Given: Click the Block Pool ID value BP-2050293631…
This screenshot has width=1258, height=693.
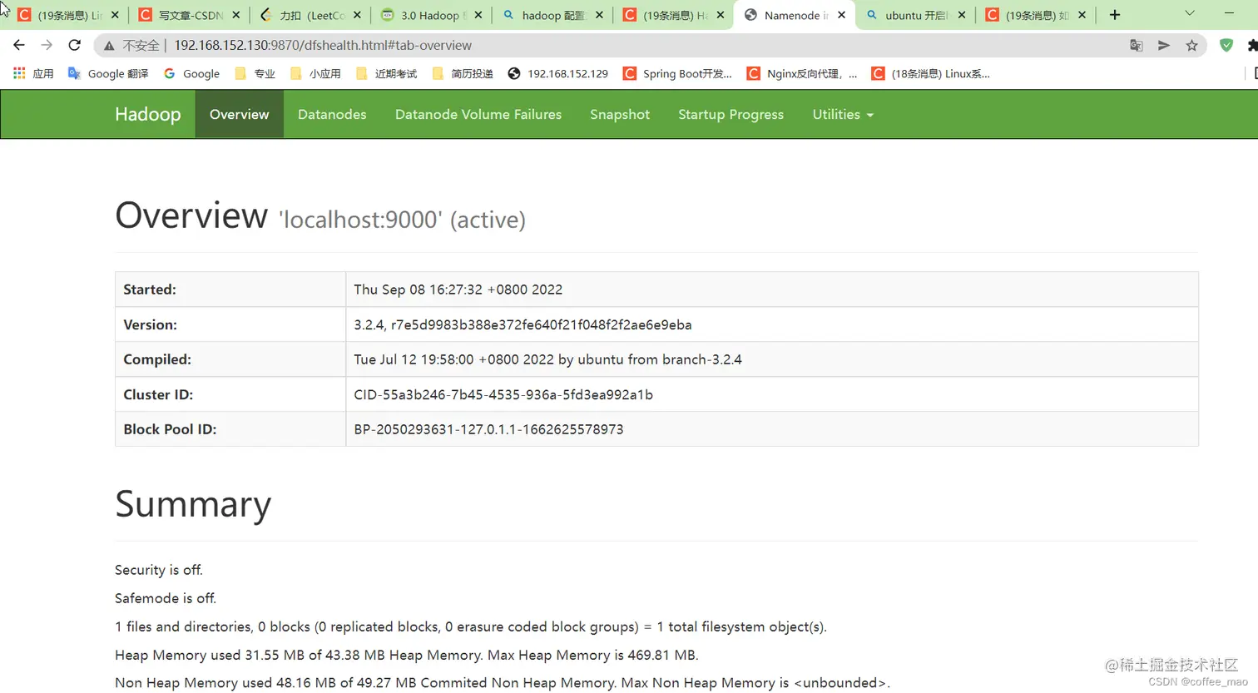Looking at the screenshot, I should tap(488, 429).
